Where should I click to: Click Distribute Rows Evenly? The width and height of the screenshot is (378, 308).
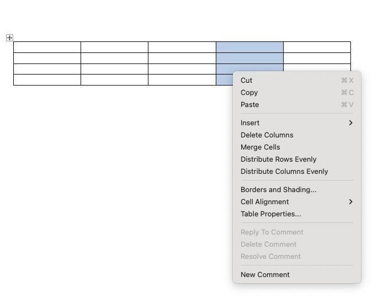point(278,160)
